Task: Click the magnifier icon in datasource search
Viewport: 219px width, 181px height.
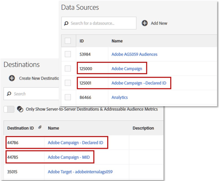Action: coord(66,23)
